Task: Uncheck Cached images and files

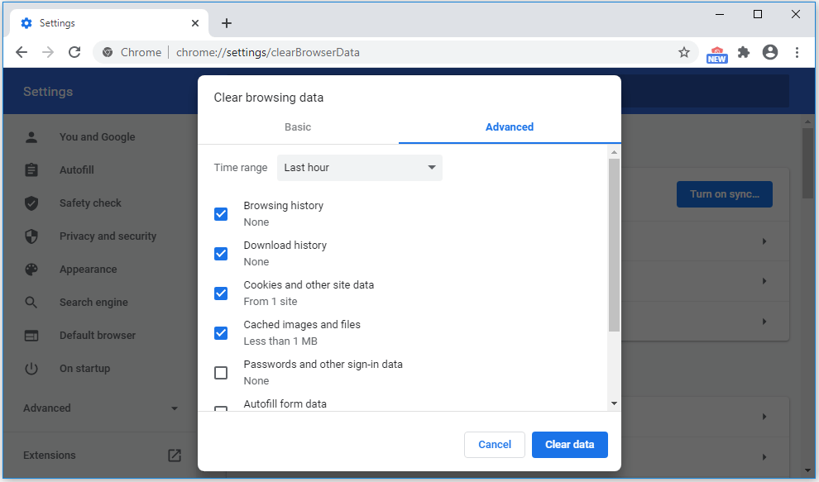Action: [221, 333]
